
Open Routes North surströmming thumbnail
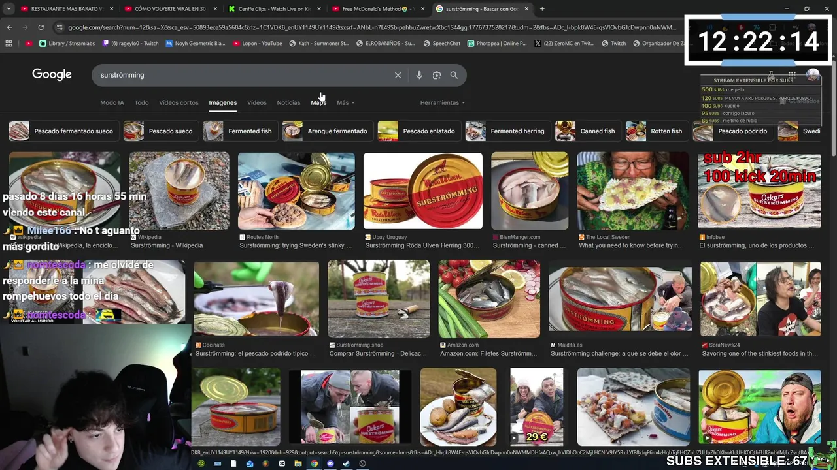point(296,191)
